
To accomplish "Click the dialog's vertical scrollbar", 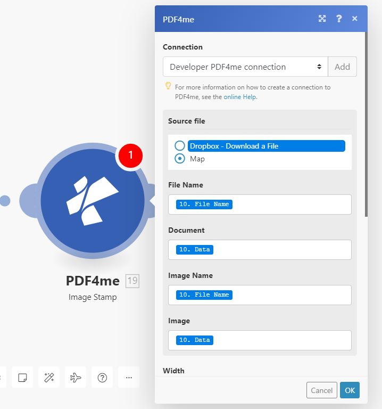I will click(x=366, y=124).
